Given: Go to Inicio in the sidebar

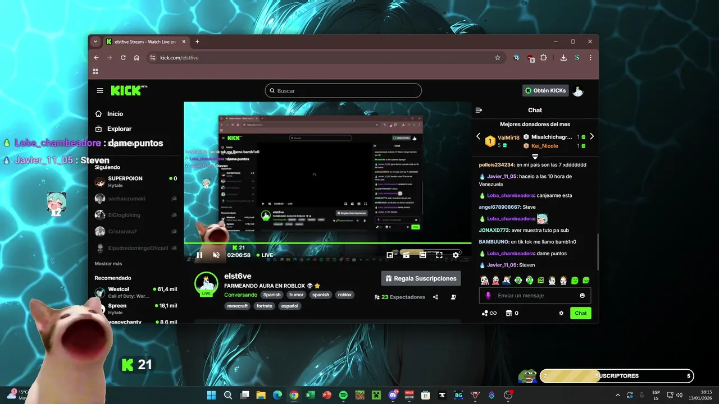Looking at the screenshot, I should [x=110, y=114].
